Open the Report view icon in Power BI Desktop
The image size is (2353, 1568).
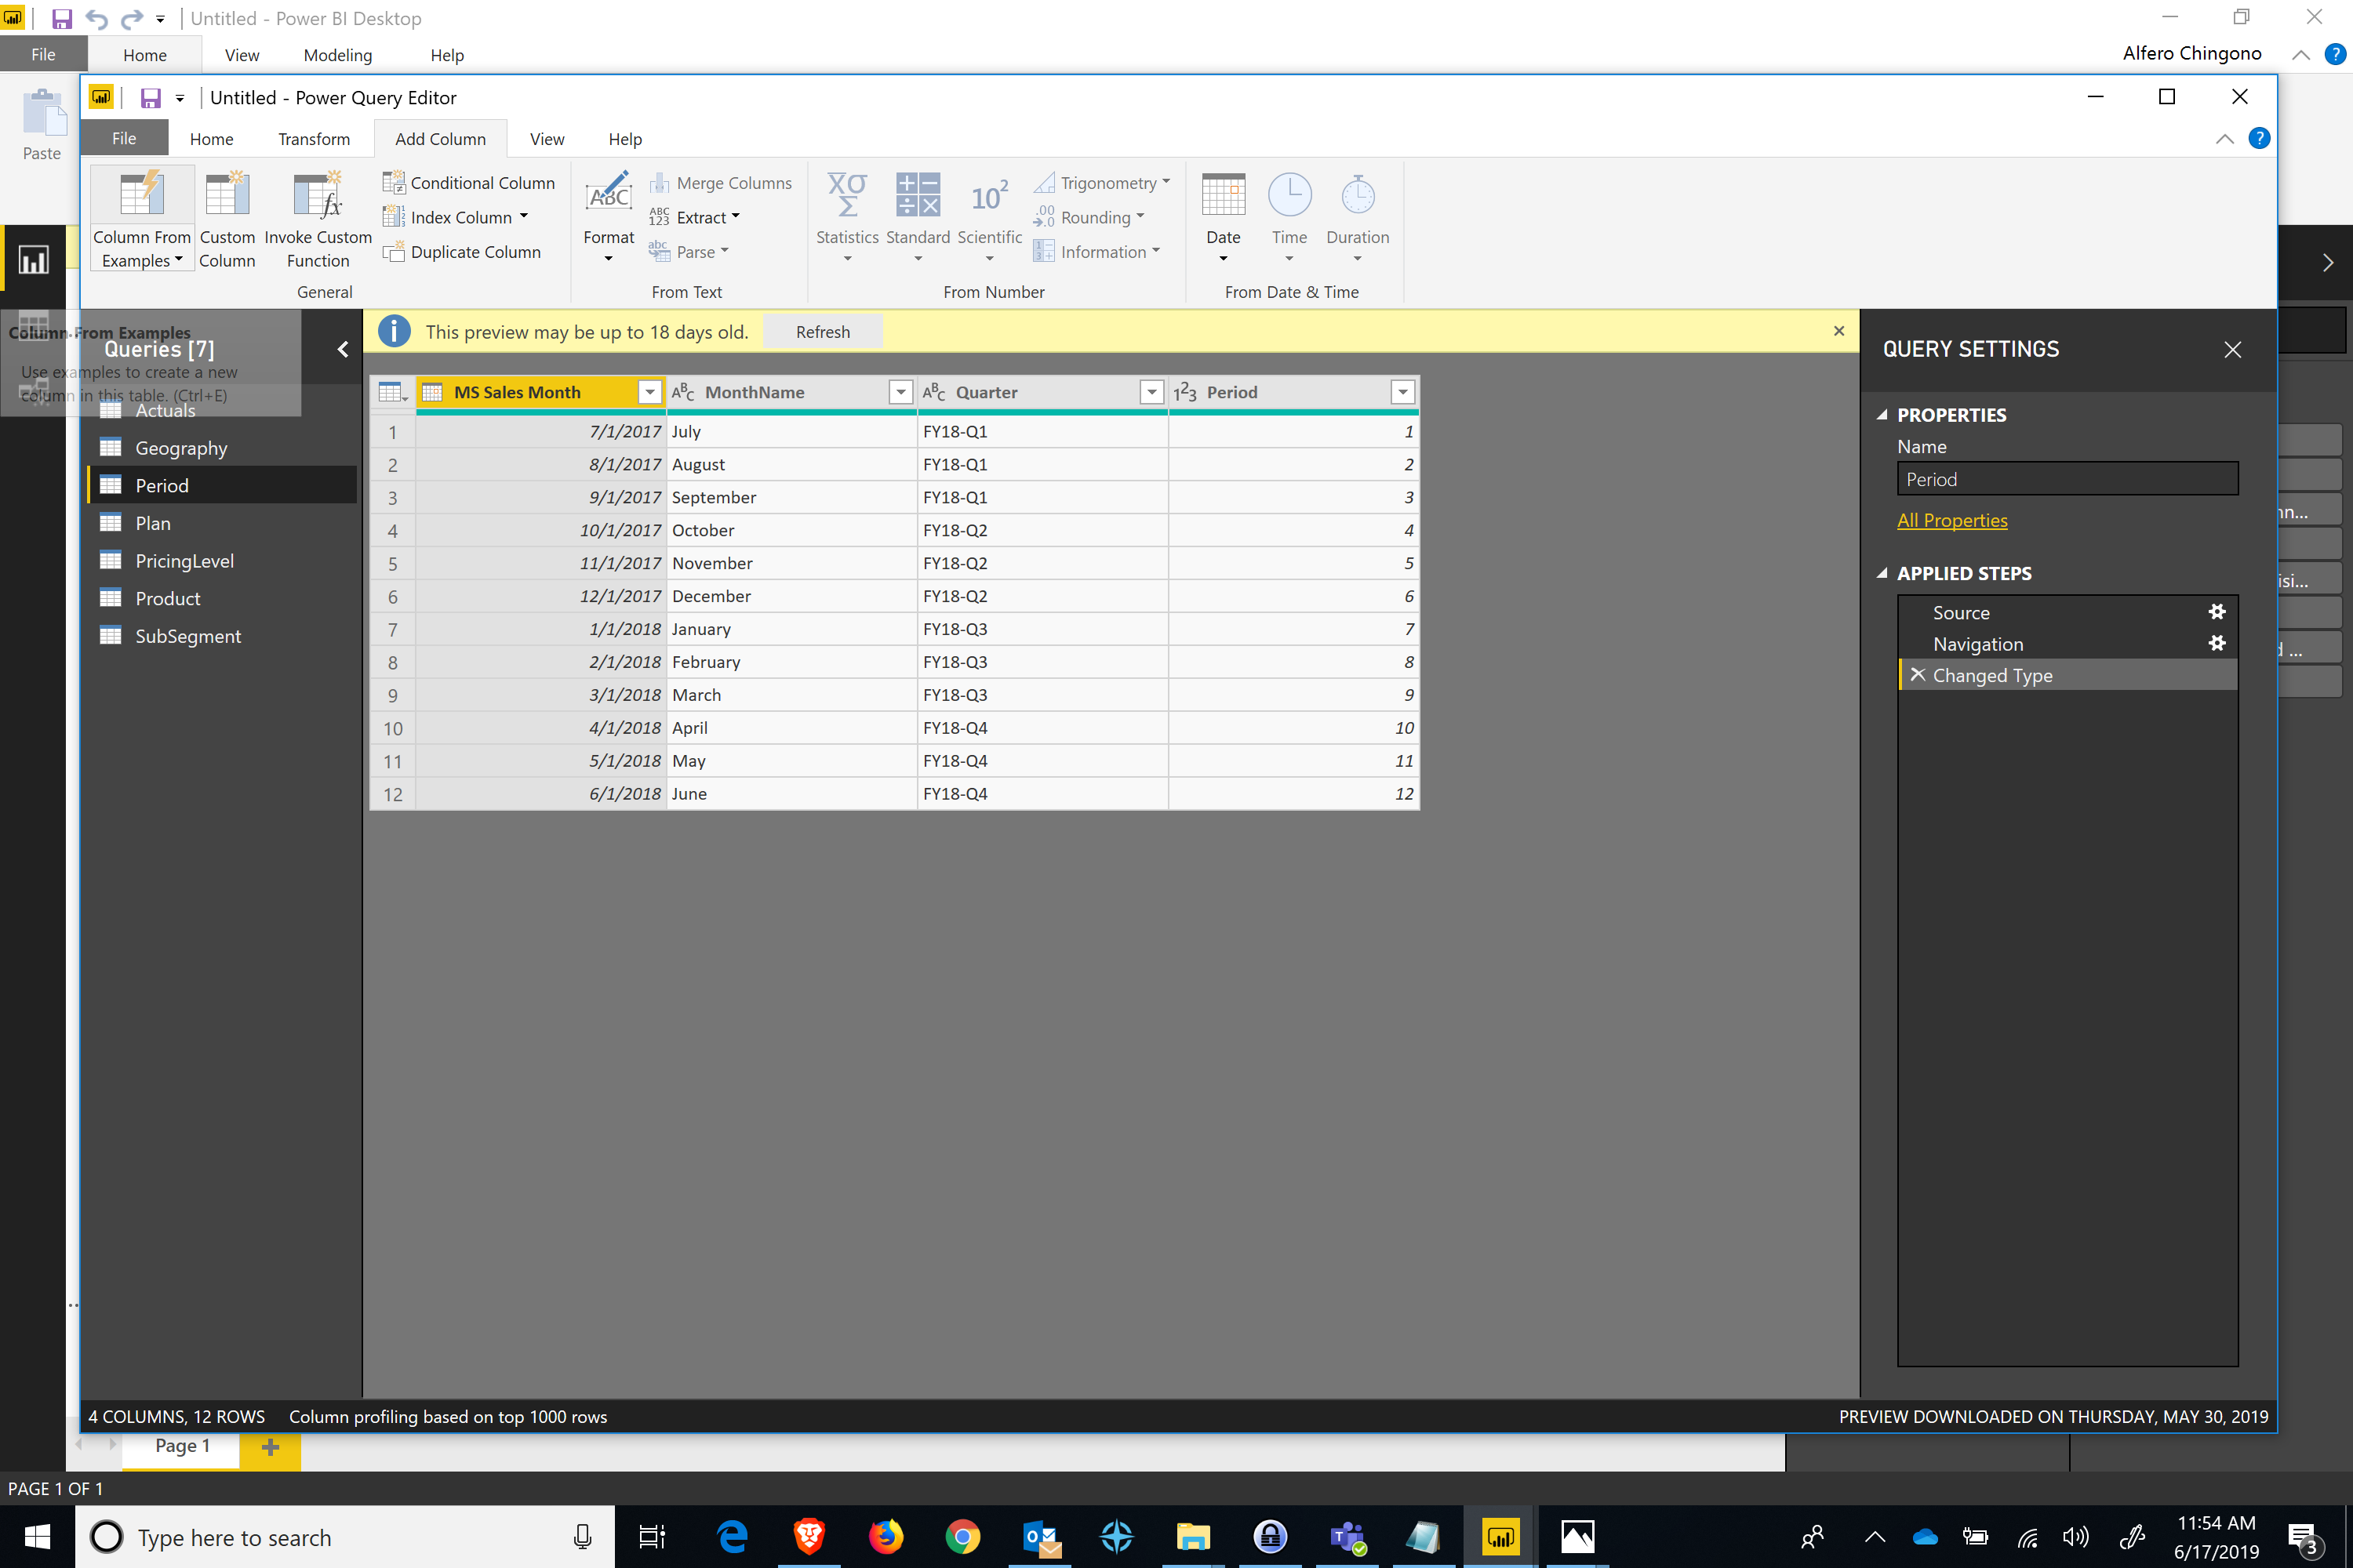33,261
